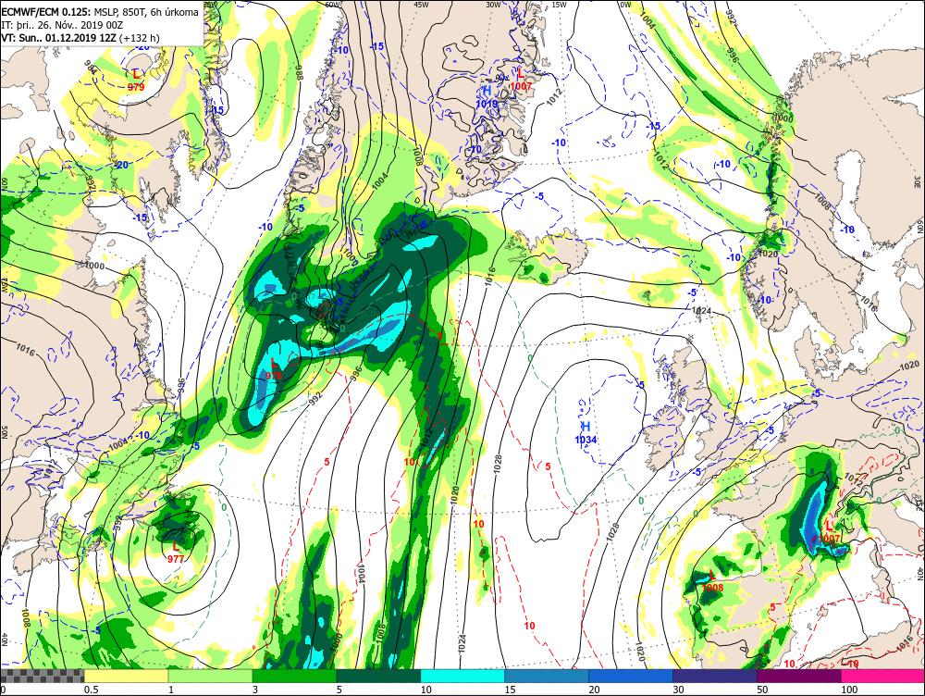Select the '50' legend scale value
Image resolution: width=925 pixels, height=696 pixels.
(763, 690)
